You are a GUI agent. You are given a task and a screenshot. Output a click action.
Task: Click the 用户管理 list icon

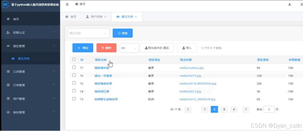8,99
